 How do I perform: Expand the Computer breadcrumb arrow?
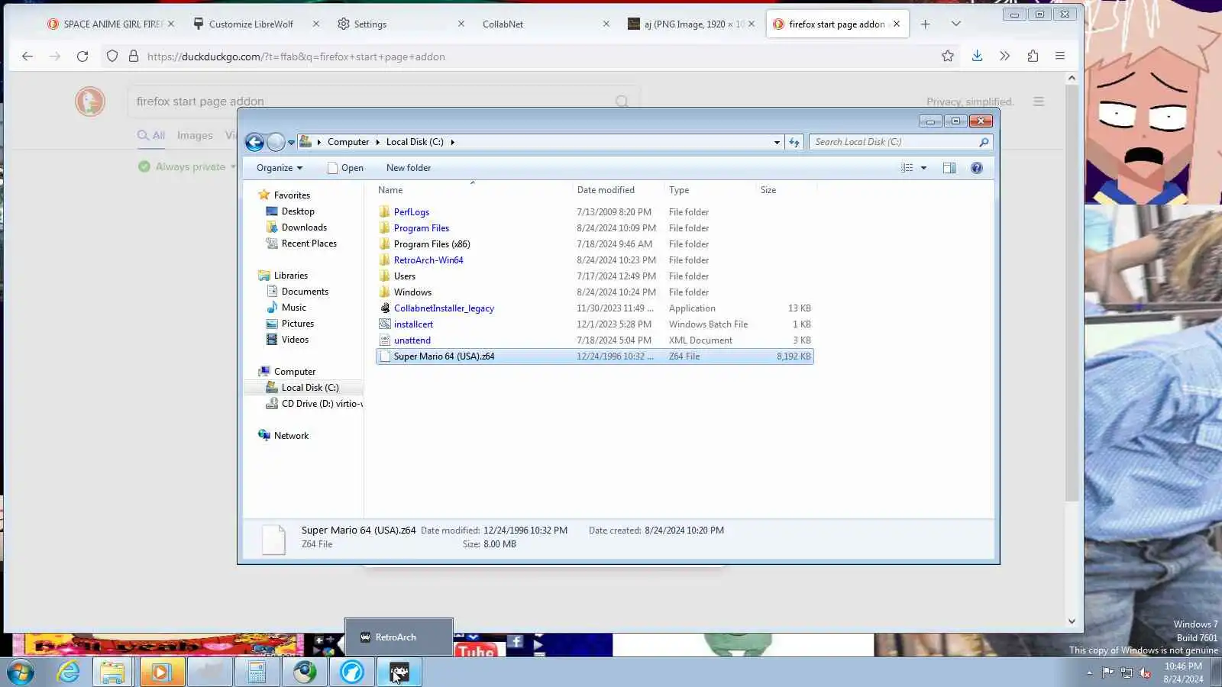tap(377, 142)
